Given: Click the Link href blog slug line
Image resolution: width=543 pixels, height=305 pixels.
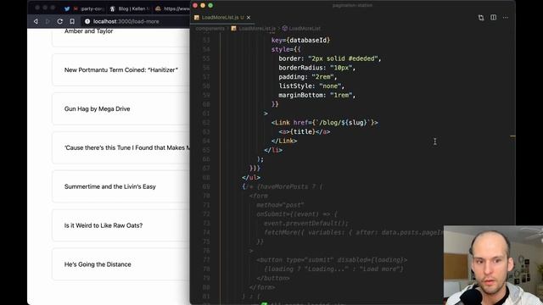Looking at the screenshot, I should [x=324, y=123].
